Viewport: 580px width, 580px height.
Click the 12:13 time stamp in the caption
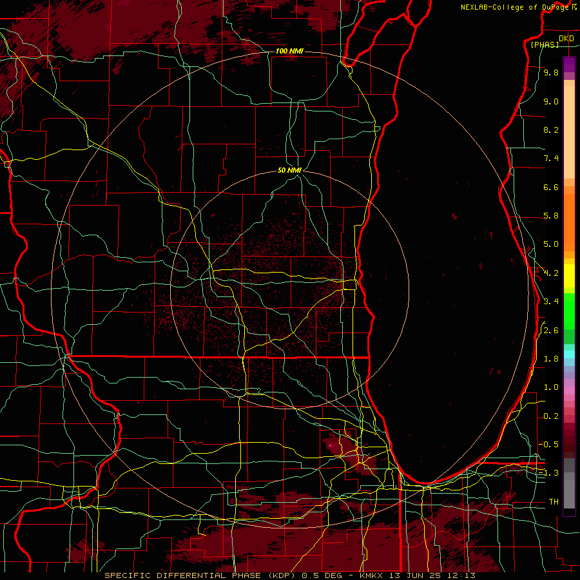462,575
